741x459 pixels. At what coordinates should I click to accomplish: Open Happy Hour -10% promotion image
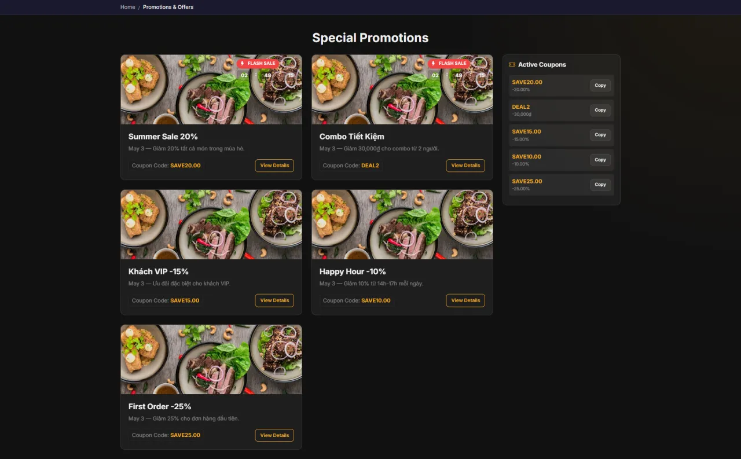point(402,225)
